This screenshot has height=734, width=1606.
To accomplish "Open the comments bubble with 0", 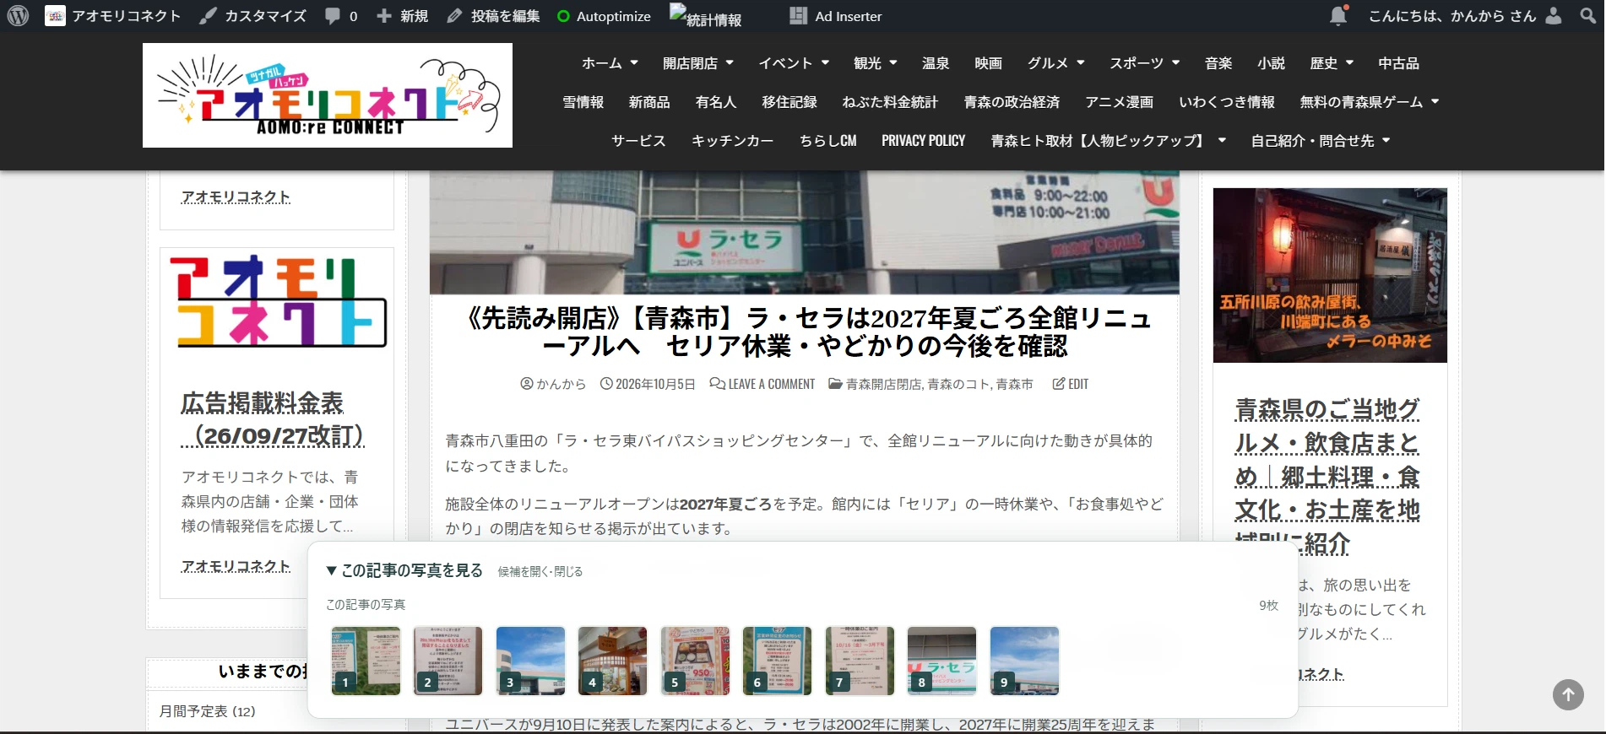I will point(341,16).
